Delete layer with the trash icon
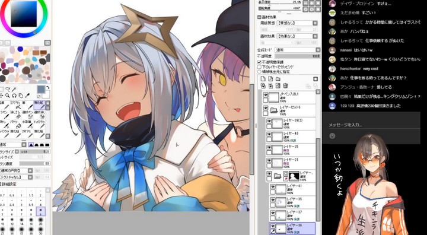 [285, 85]
